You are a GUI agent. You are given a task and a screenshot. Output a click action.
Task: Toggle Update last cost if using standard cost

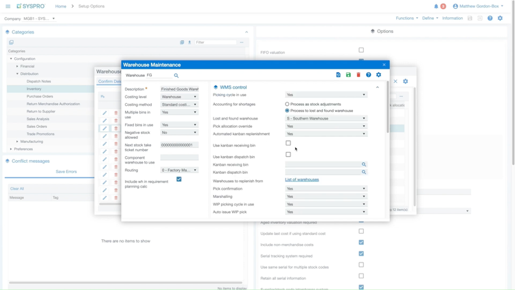pos(361,231)
